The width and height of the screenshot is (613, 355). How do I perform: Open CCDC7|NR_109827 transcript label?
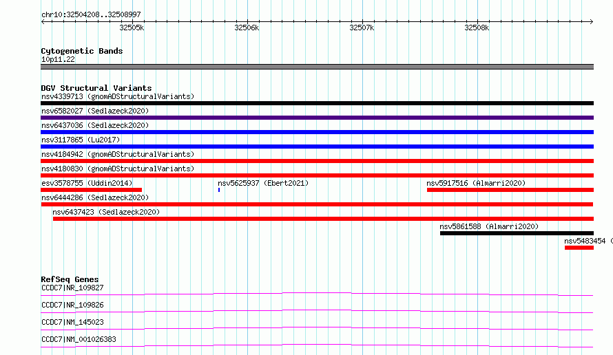[x=72, y=288]
